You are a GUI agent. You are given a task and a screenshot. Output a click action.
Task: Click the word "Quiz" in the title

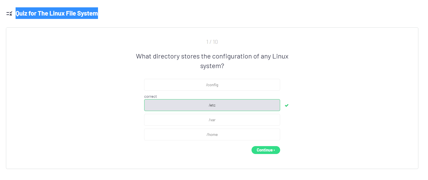pyautogui.click(x=22, y=13)
